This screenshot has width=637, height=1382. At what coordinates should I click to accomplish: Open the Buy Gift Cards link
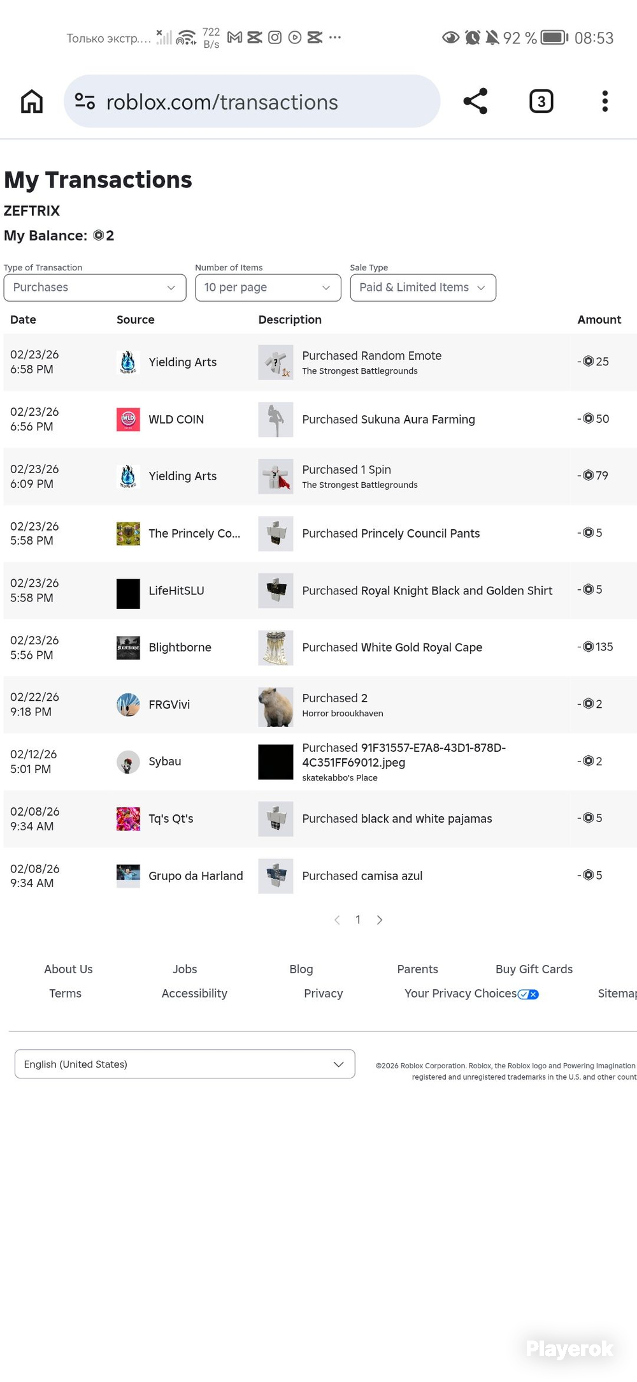tap(534, 969)
